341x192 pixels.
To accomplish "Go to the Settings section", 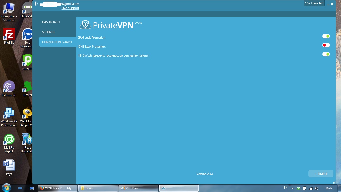I will click(x=49, y=32).
